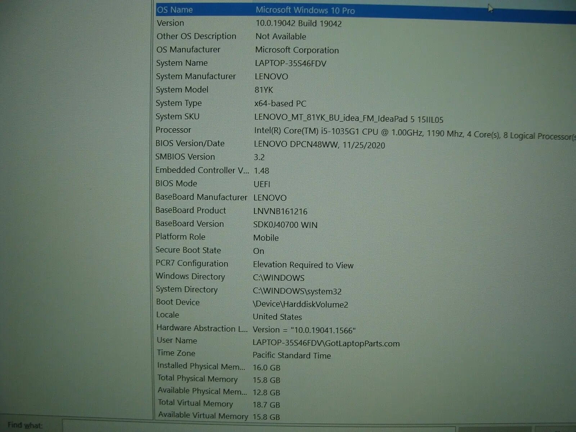Click the GotLaptopParts.com user name value
This screenshot has height=432, width=576.
[326, 343]
